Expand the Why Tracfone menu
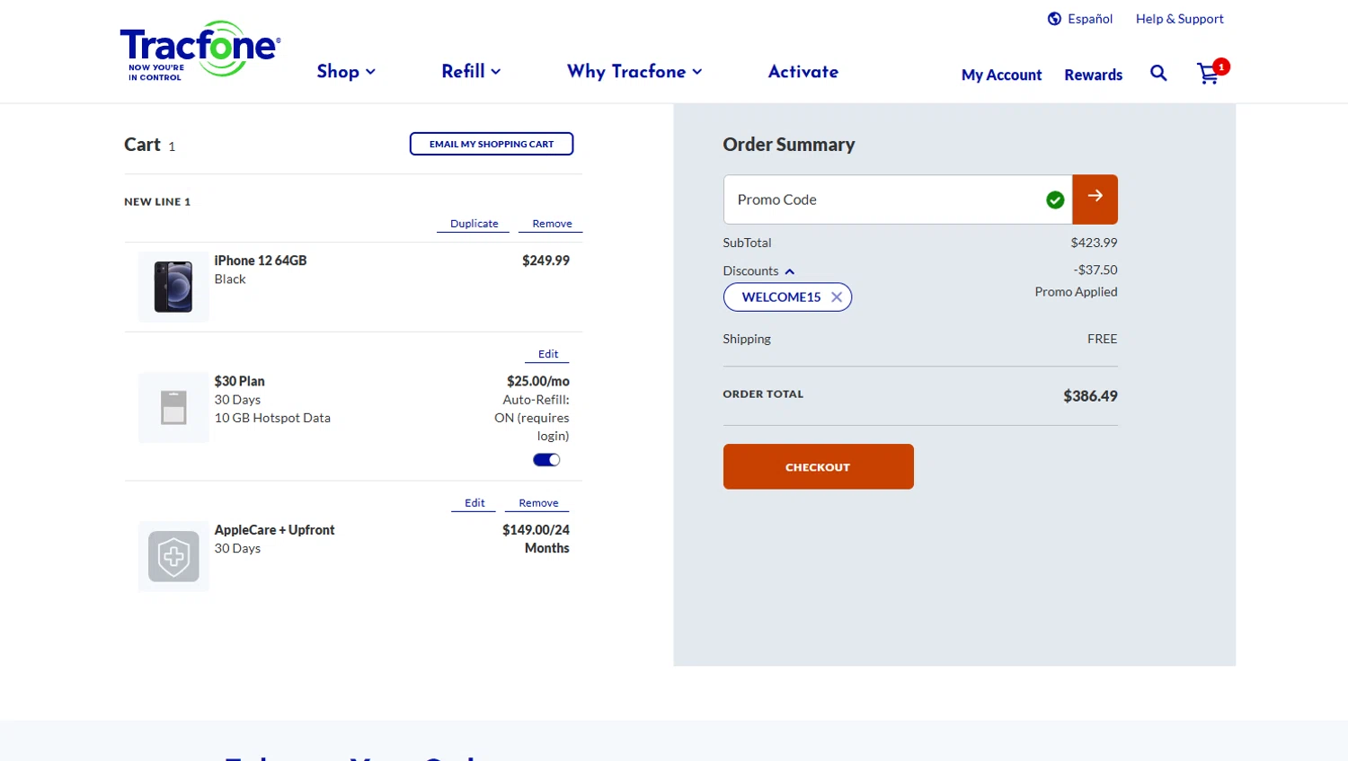The height and width of the screenshot is (761, 1348). click(634, 72)
